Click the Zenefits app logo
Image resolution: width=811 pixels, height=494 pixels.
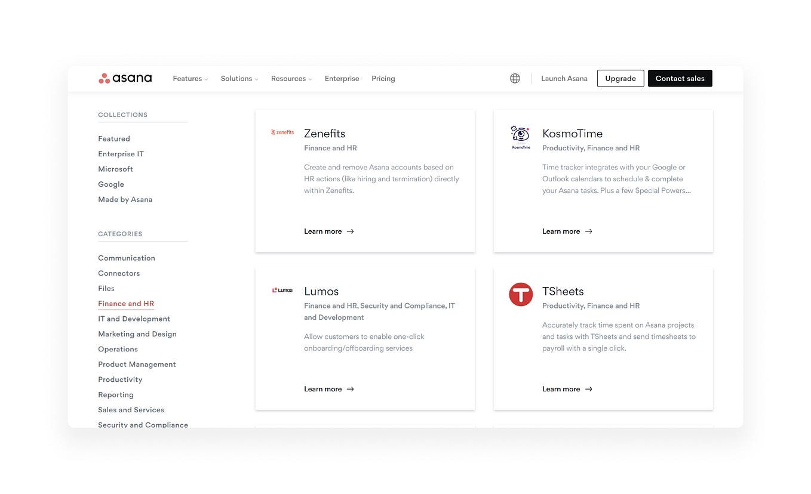tap(282, 132)
